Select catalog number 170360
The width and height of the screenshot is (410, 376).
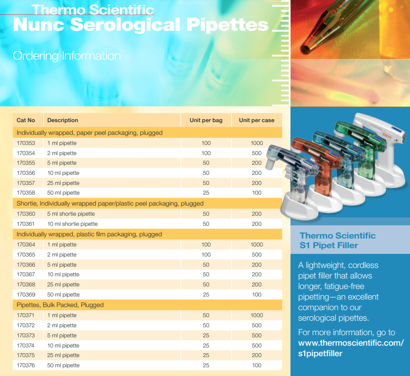click(26, 214)
